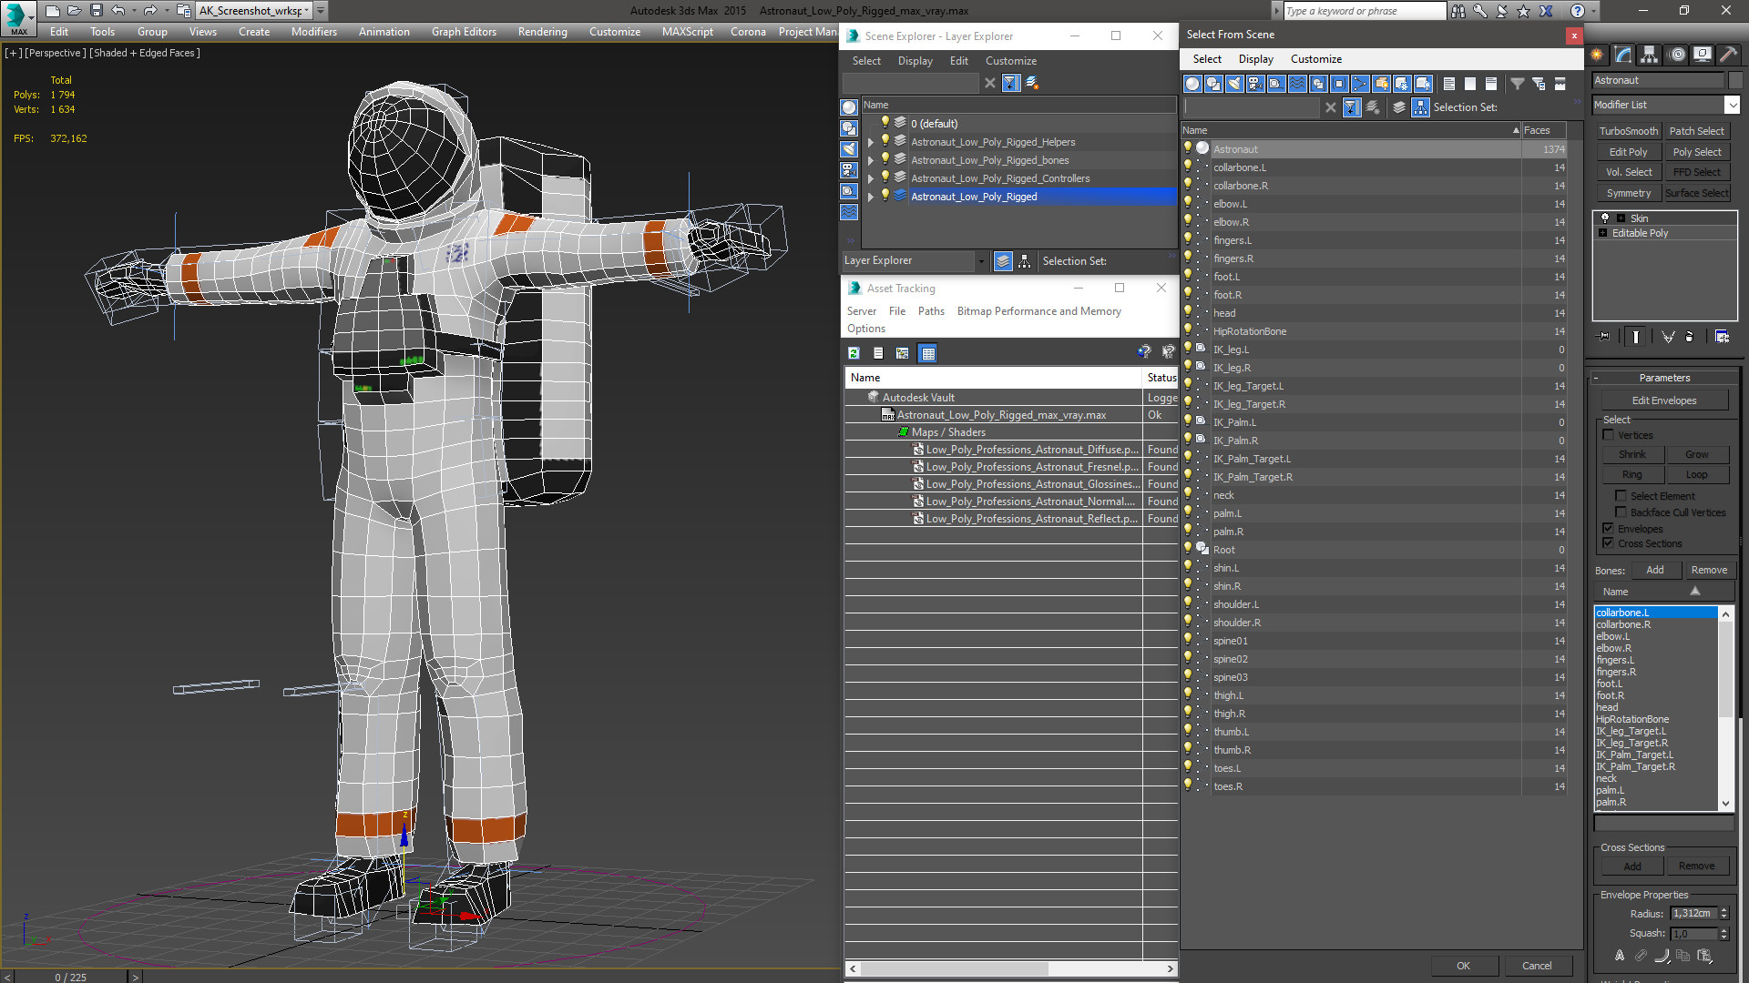Toggle Display Space Warps filter in Select From Scene
The width and height of the screenshot is (1749, 983).
pos(1297,84)
